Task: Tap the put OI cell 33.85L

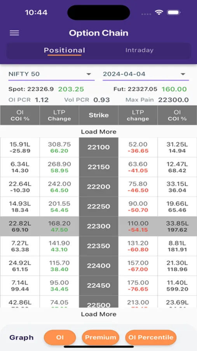Action: pos(177,226)
